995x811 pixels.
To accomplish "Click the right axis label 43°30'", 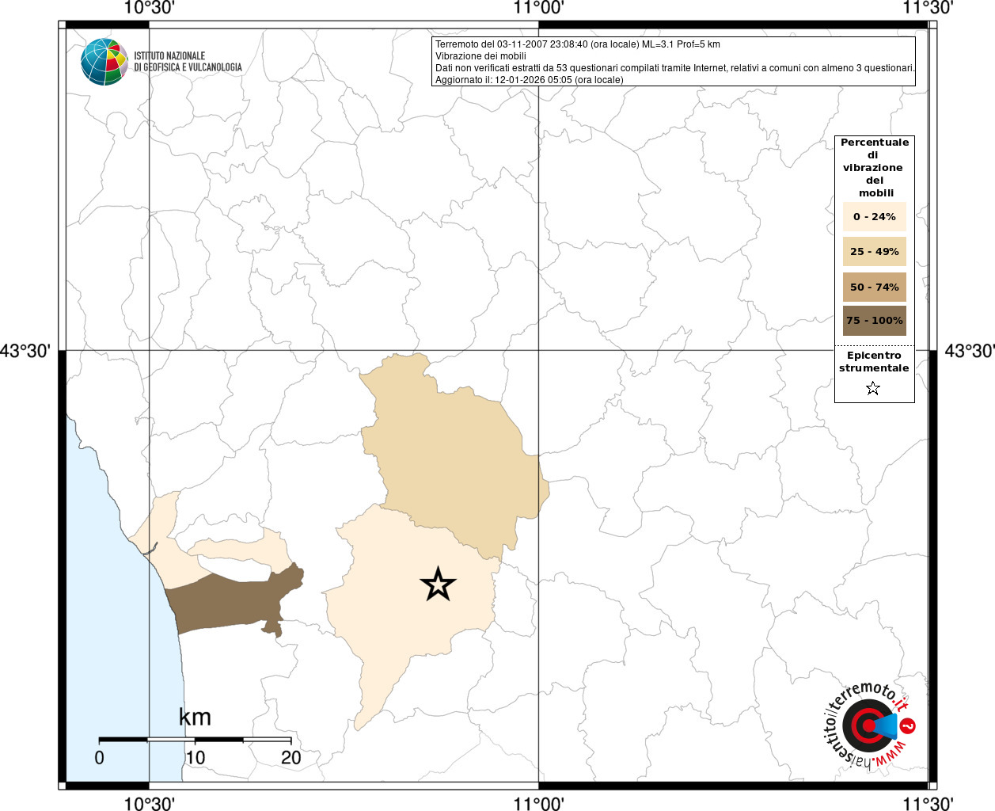I will 969,350.
